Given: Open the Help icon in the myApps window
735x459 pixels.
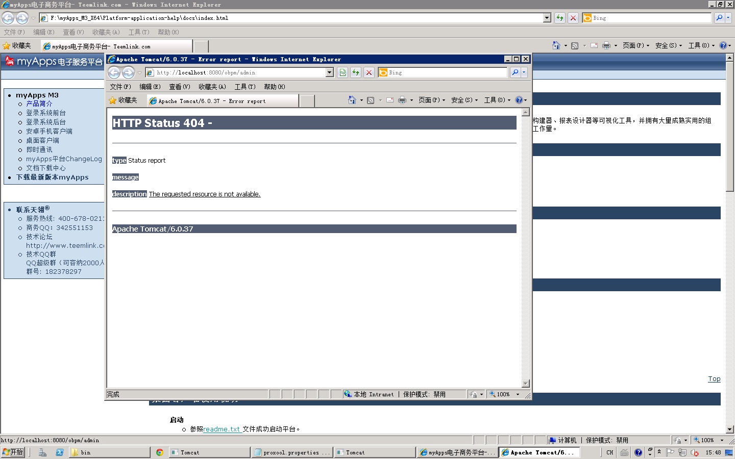Looking at the screenshot, I should tap(723, 45).
